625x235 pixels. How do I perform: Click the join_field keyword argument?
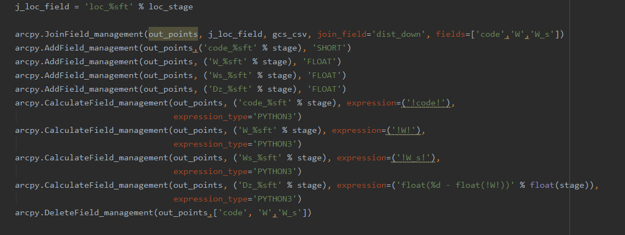click(x=342, y=34)
